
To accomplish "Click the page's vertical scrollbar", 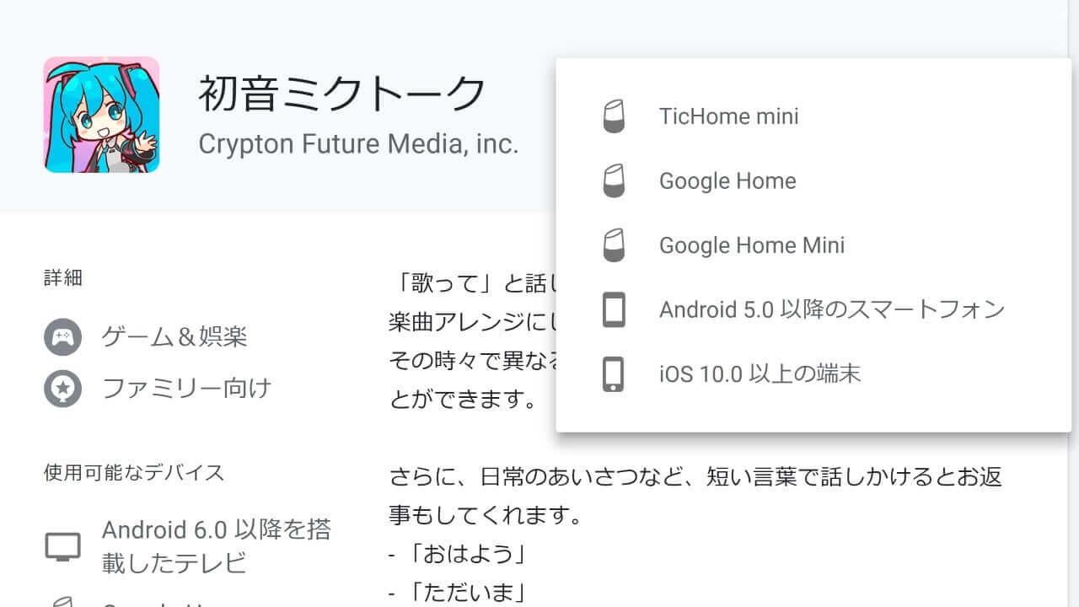I will point(1073,303).
